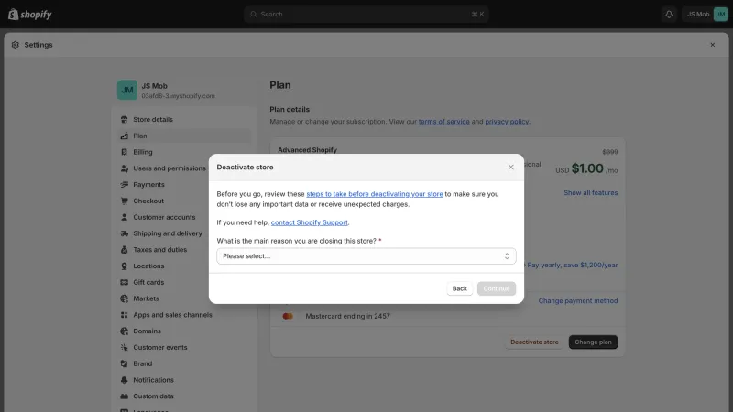Click the Checkout cart icon
Viewport: 733px width, 412px height.
point(124,201)
